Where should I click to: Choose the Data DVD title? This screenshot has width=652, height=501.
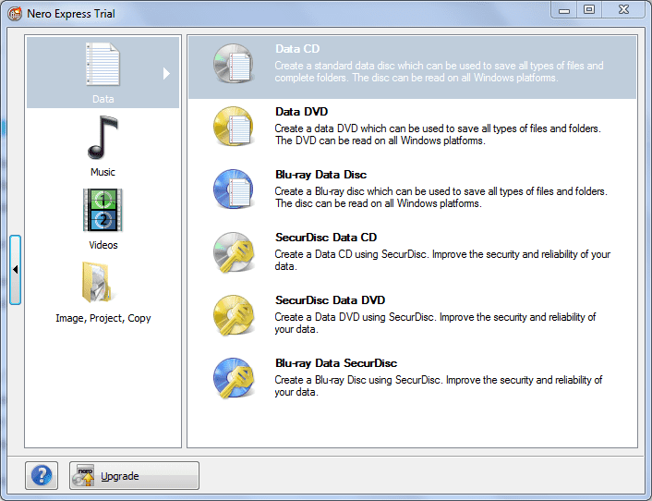301,112
